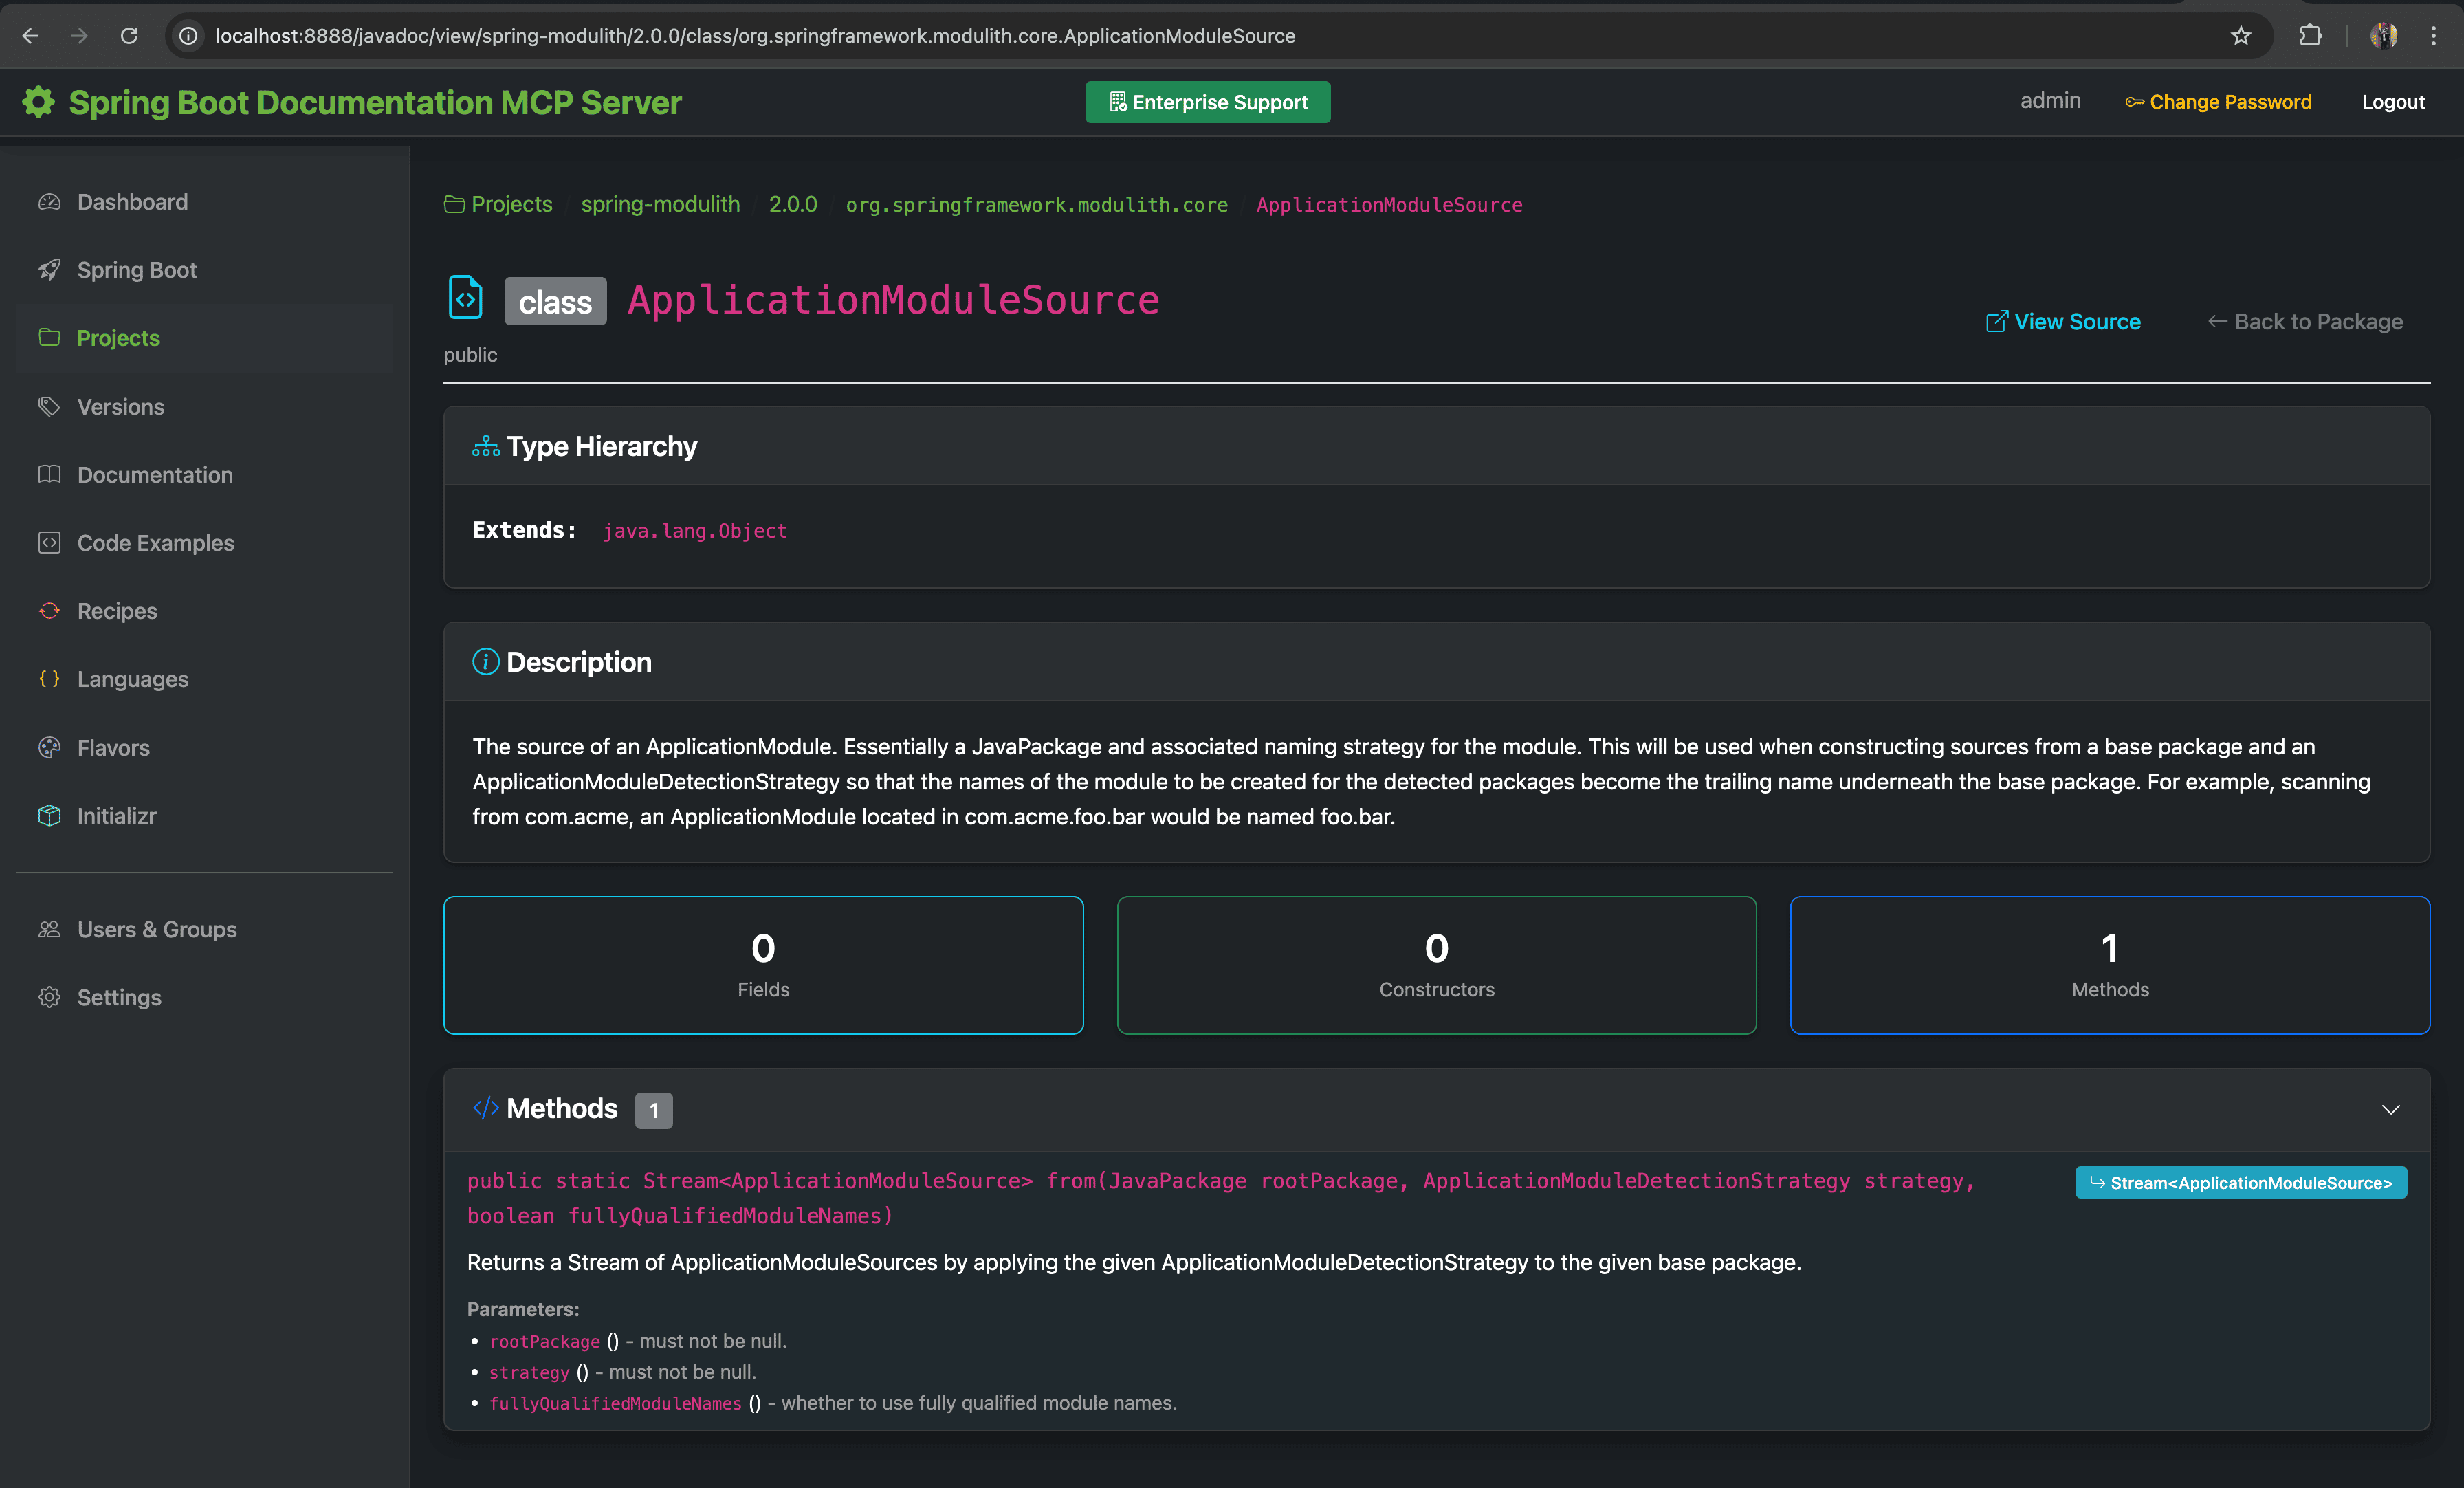Screen dimensions: 2464x1488
Task: Click the View Source link
Action: point(2063,322)
